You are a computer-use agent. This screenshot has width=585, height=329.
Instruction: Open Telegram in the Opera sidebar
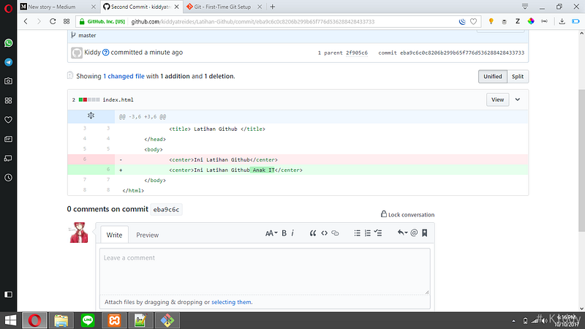click(x=8, y=62)
